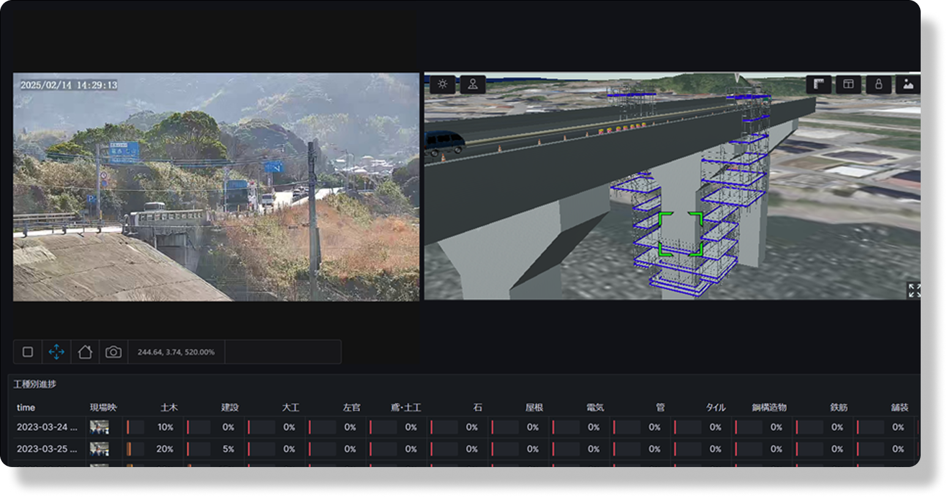The image size is (947, 497).
Task: Expand the 3D view to fullscreen
Action: click(x=914, y=290)
